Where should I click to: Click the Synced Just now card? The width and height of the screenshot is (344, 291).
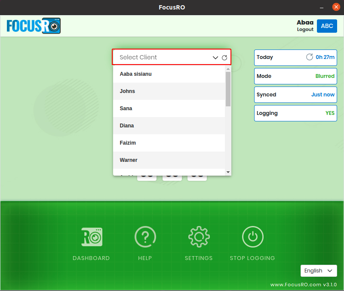point(295,95)
